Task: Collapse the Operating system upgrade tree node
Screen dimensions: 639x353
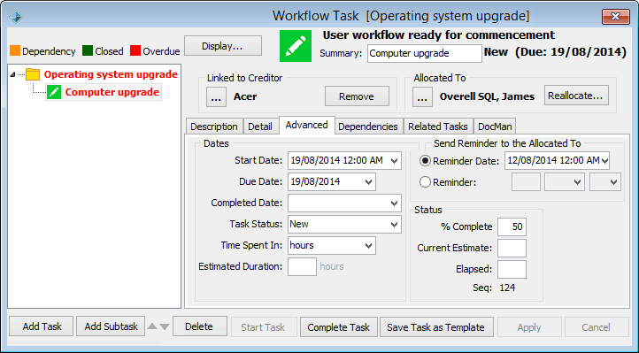Action: click(x=12, y=74)
